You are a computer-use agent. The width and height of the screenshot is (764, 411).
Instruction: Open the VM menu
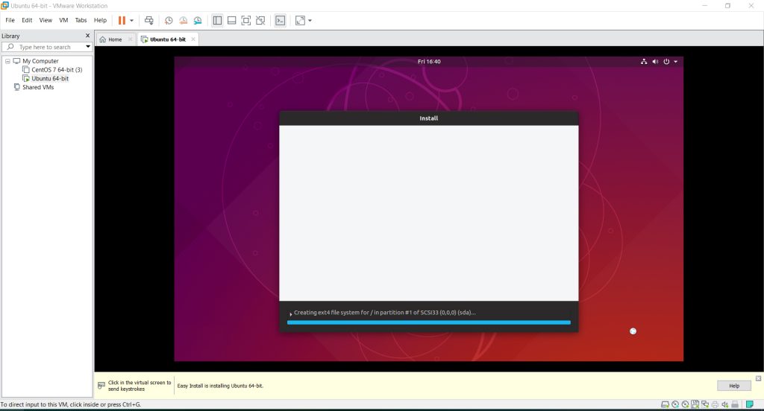[x=63, y=20]
